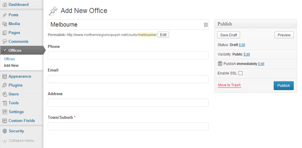Click Move to Trash link
Viewport: 302px width, 148px height.
click(229, 85)
